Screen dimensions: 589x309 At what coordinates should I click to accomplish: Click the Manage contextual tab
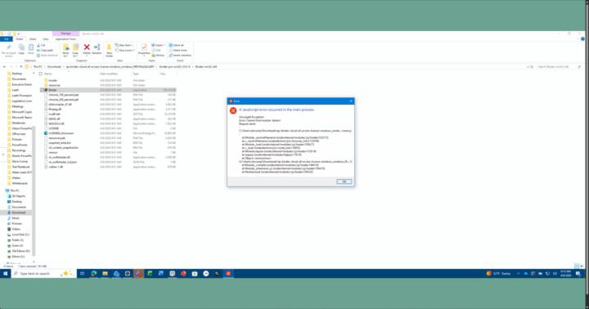click(x=65, y=34)
